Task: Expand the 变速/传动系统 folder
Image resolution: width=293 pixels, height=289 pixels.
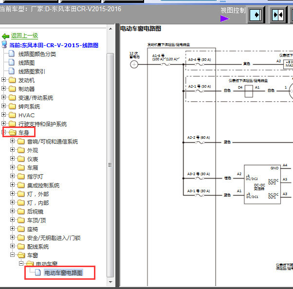Action: pyautogui.click(x=3, y=97)
